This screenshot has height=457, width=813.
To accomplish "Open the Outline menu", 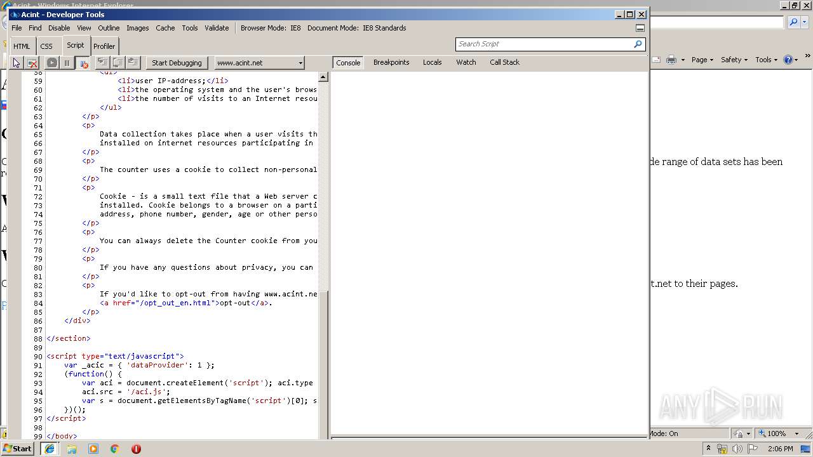I will pos(109,28).
